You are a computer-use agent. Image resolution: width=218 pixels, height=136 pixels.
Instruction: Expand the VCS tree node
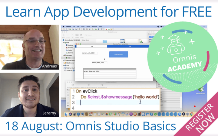tap(64, 65)
